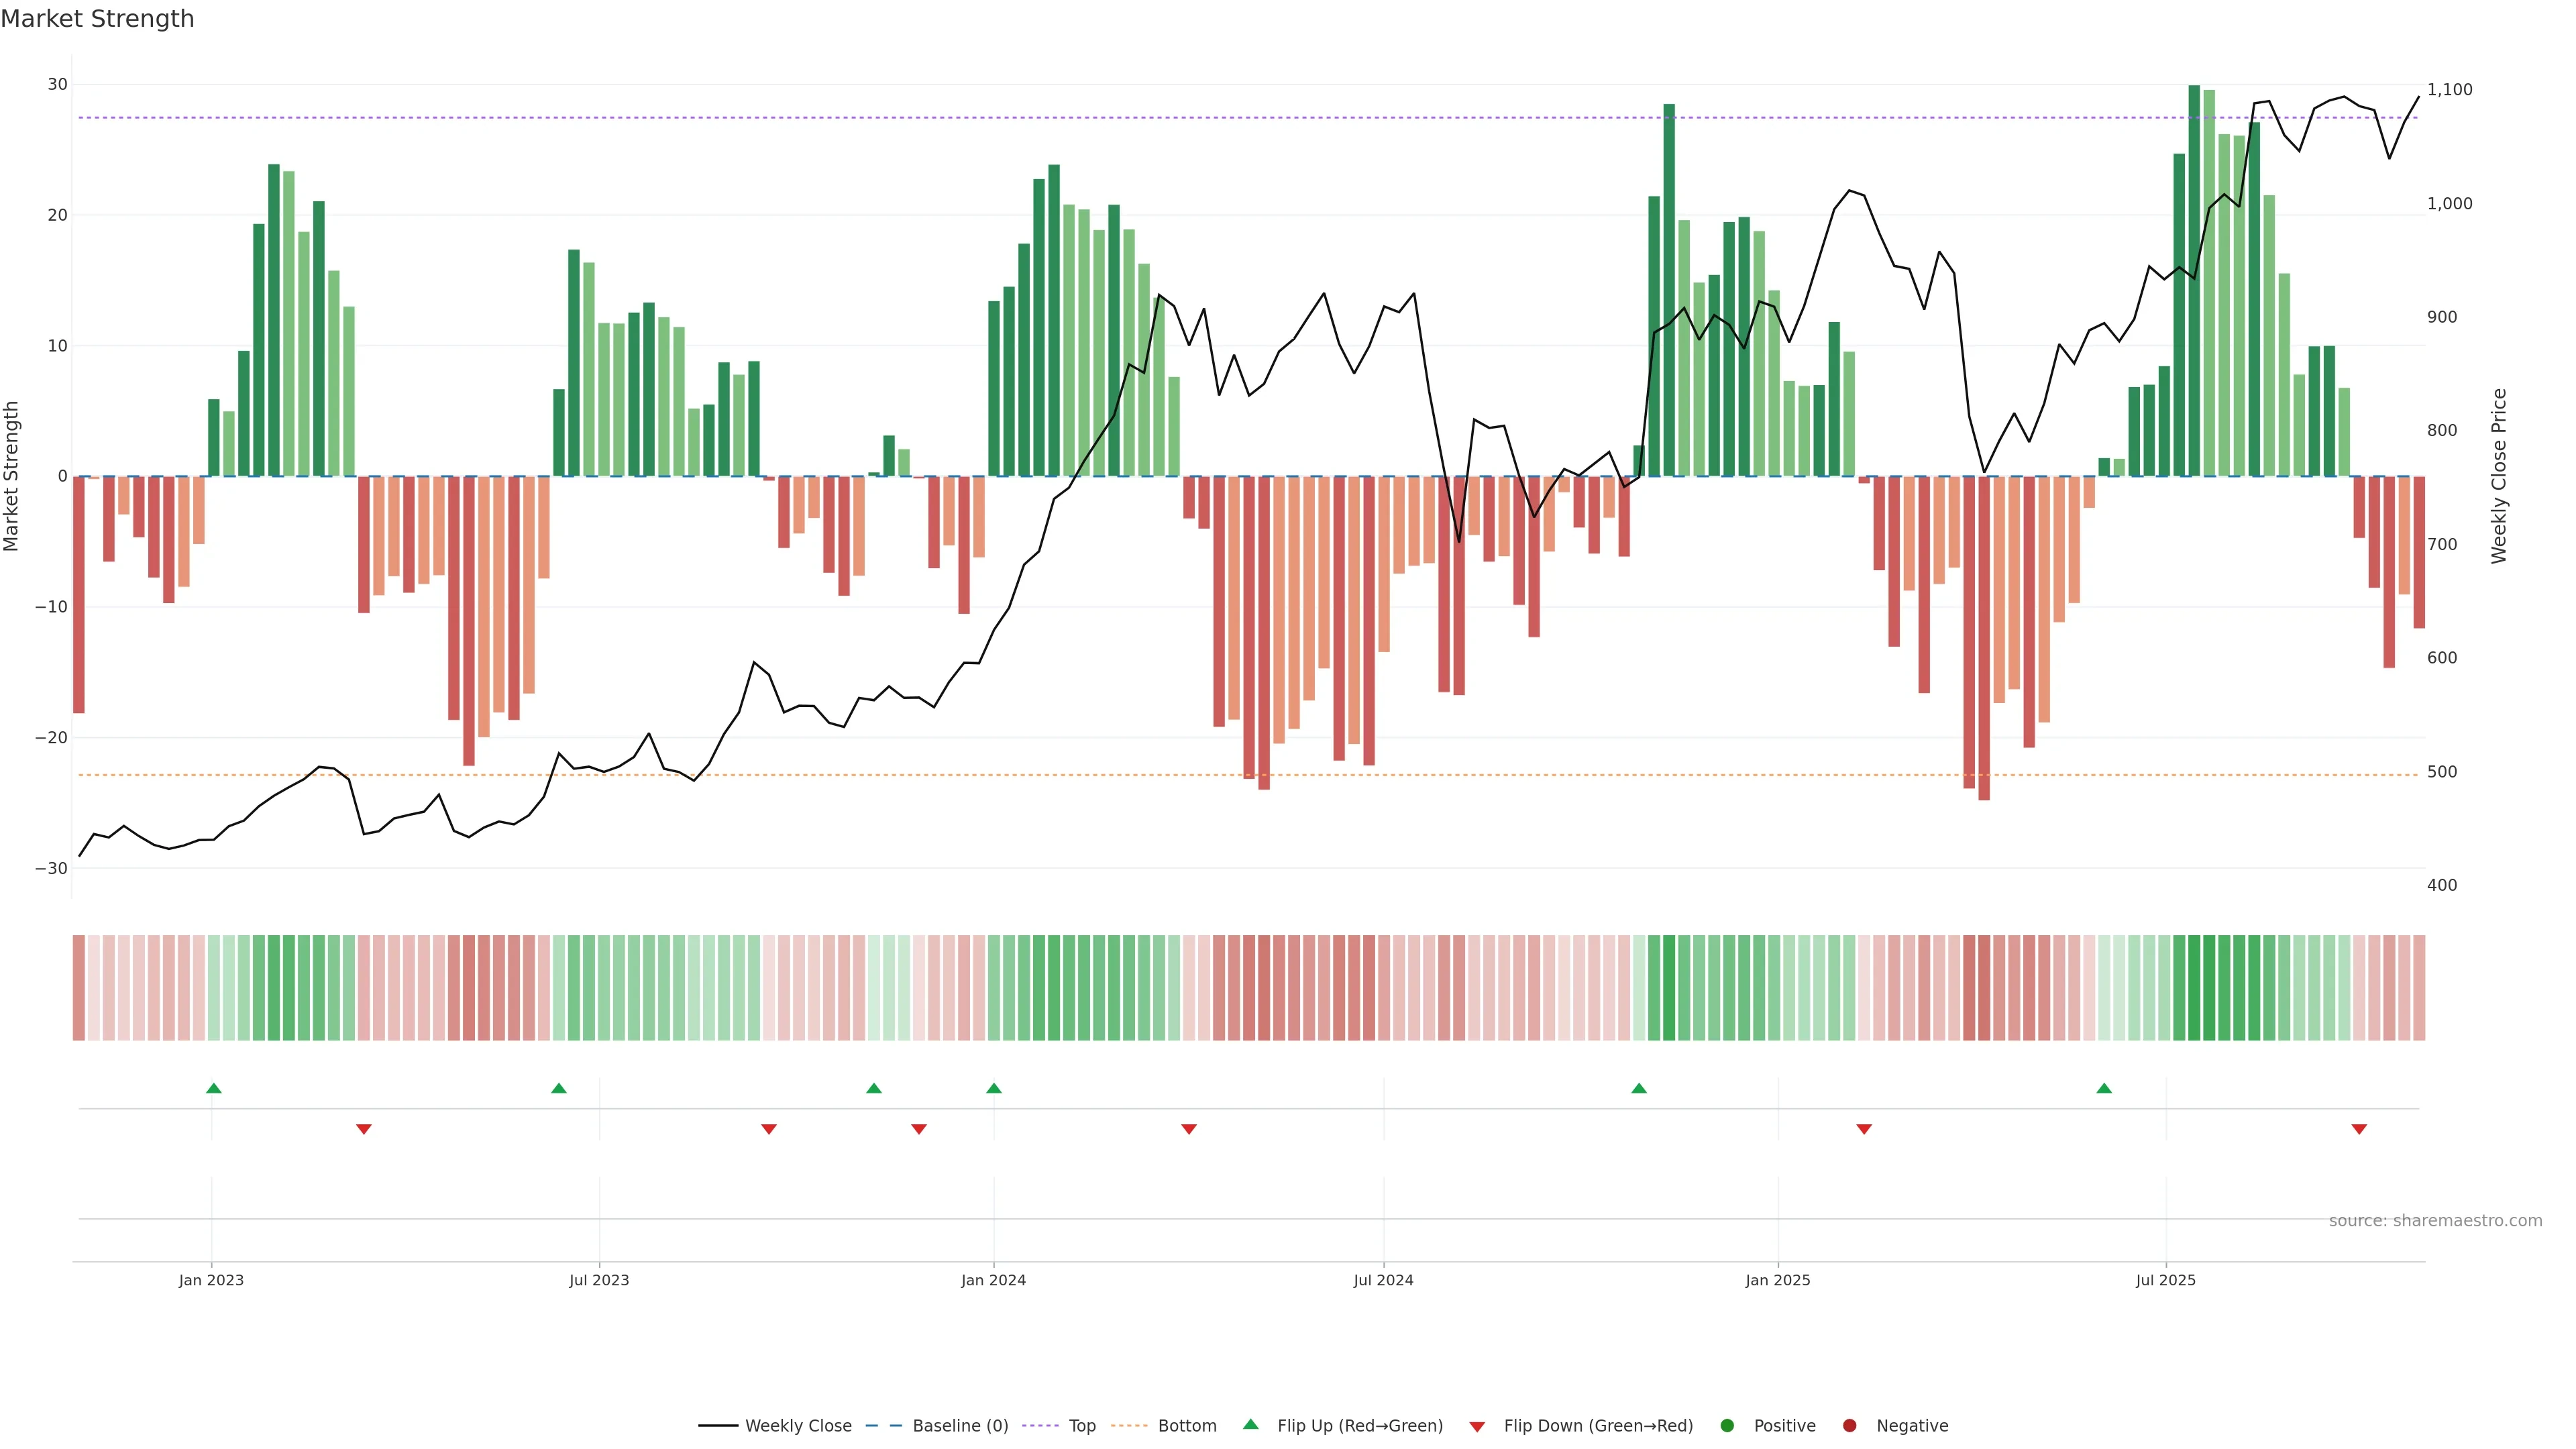Screen dimensions: 2576x1449
Task: Click the Positive green dot legend item
Action: pyautogui.click(x=1784, y=1426)
